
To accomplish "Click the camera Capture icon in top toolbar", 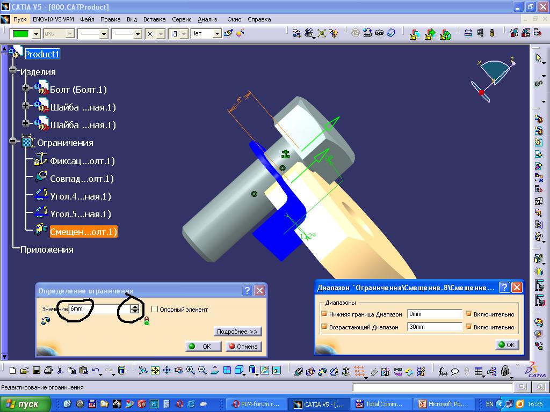I will [379, 33].
